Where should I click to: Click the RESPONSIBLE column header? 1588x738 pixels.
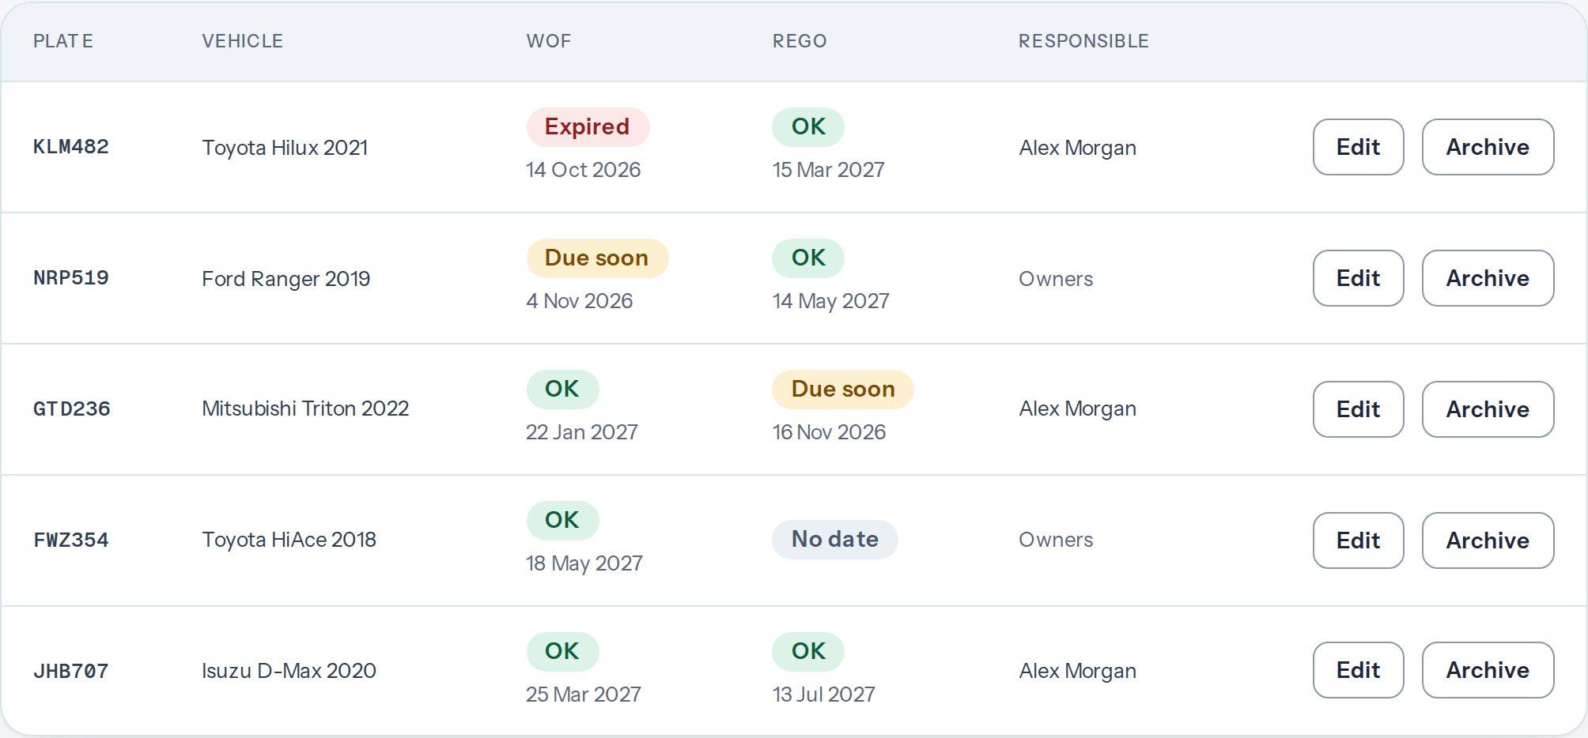(x=1083, y=41)
